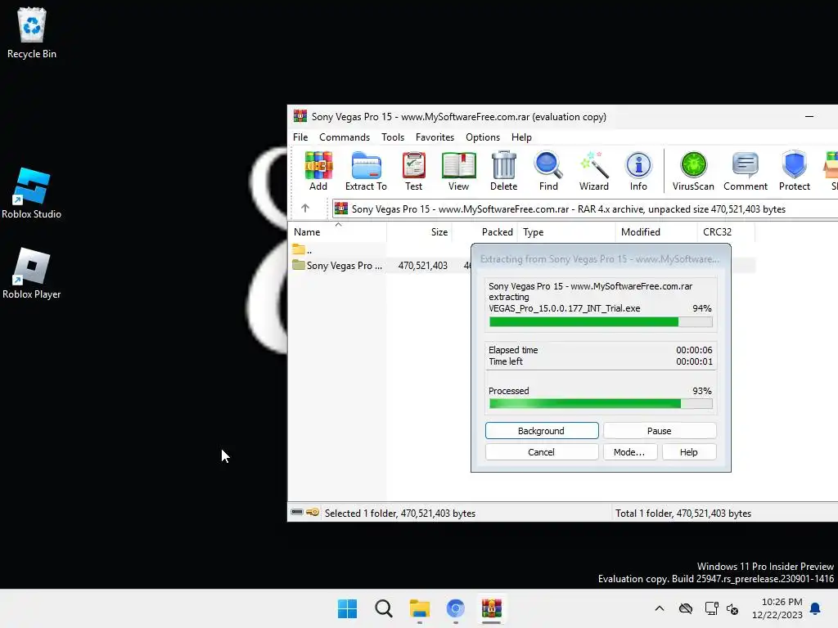
Task: Click the file extraction progress bar
Action: point(601,322)
